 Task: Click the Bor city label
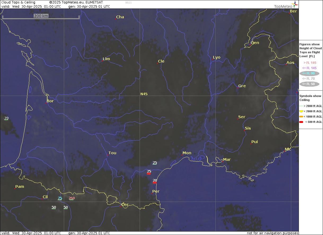pyautogui.click(x=50, y=101)
